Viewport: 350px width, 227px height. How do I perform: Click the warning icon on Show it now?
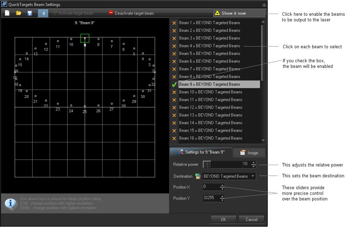click(217, 13)
